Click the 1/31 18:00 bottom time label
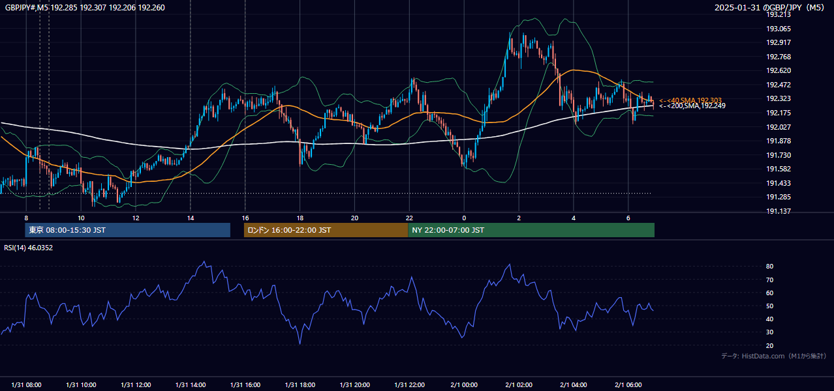Screen dimensions: 834x391 pyautogui.click(x=300, y=385)
